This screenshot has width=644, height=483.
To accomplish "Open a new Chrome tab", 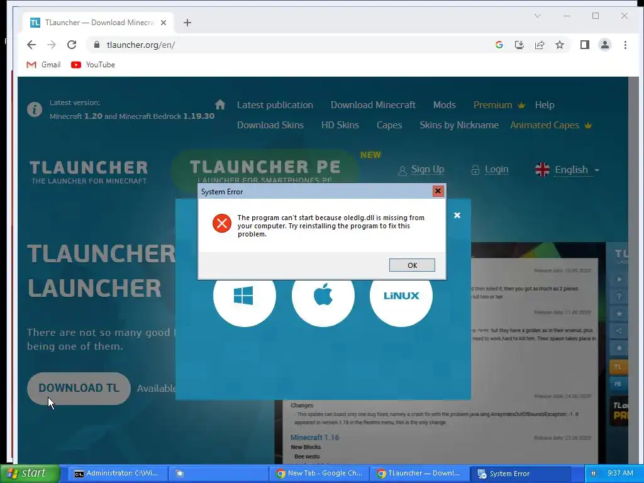I will pyautogui.click(x=187, y=23).
